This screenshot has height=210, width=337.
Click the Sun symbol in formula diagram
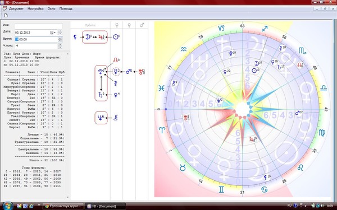click(x=116, y=37)
